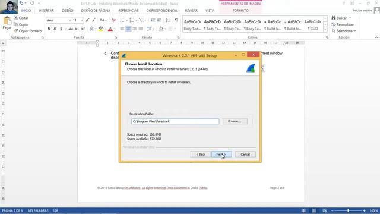Click the Redo icon in quick access toolbar
The image size is (380, 214).
[32, 3]
